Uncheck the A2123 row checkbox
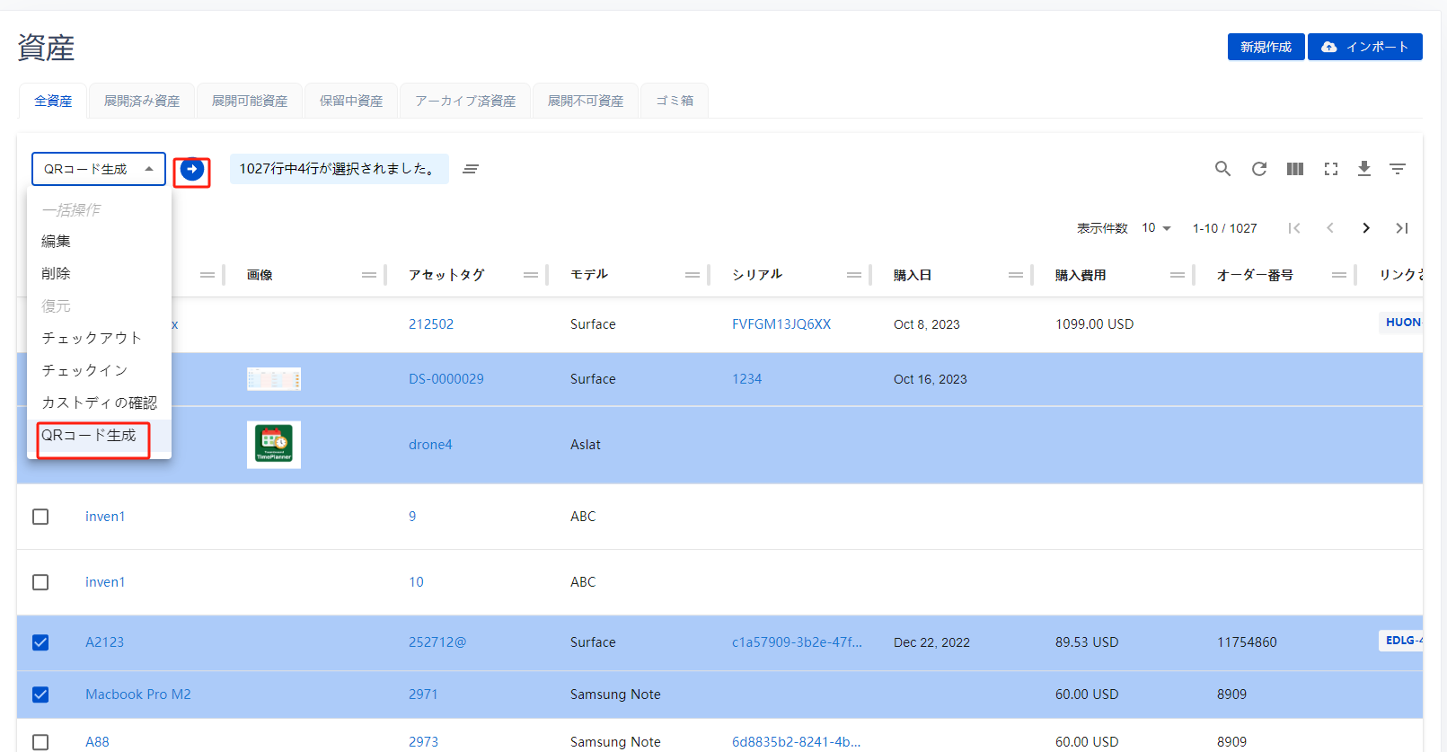1447x752 pixels. (40, 642)
